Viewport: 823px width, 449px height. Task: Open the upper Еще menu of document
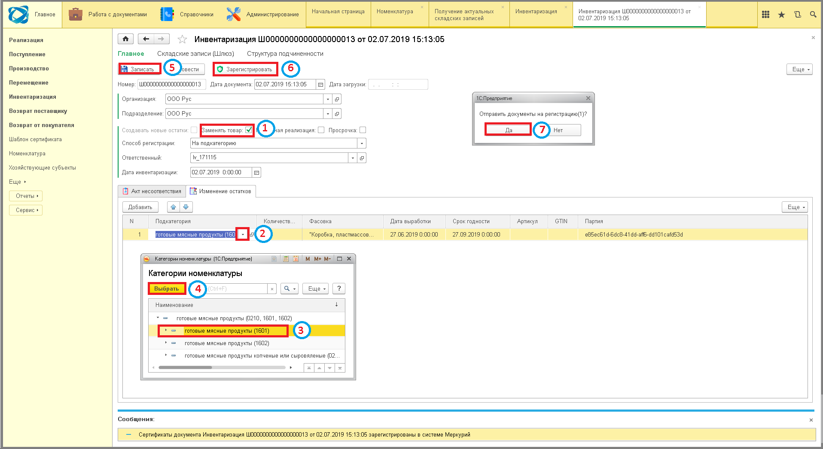[x=799, y=70]
